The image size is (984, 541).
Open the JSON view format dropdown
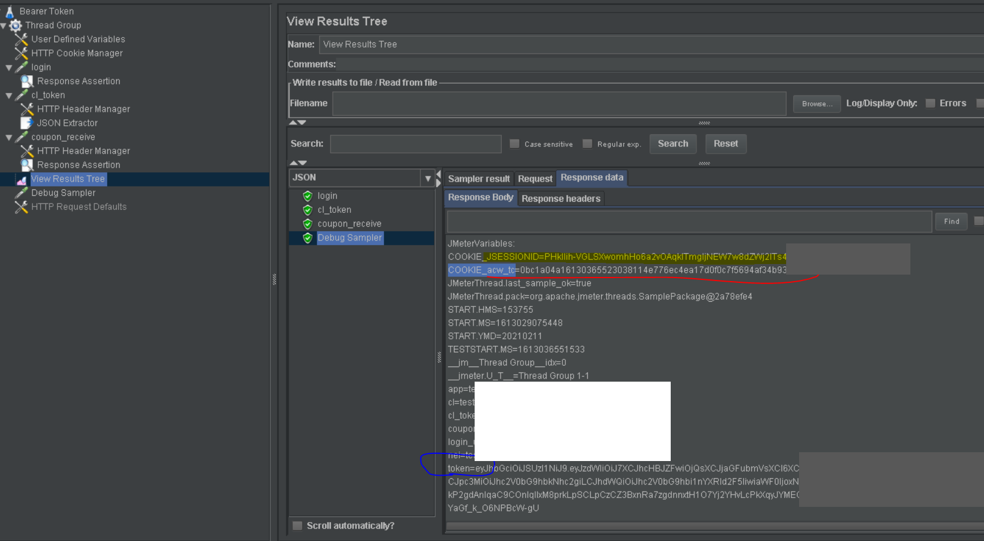[x=428, y=178]
